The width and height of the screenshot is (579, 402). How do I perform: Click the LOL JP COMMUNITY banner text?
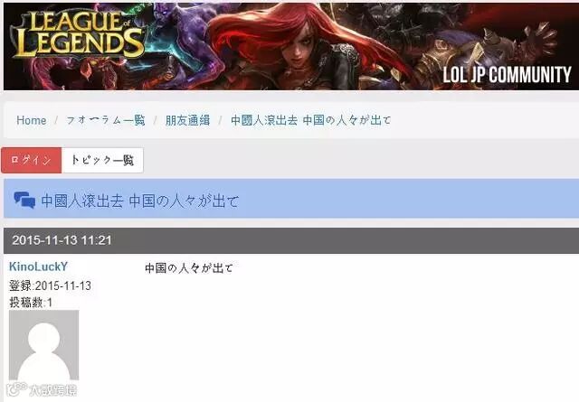pyautogui.click(x=507, y=75)
